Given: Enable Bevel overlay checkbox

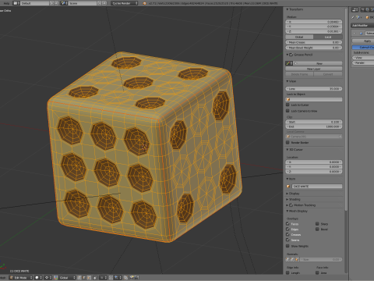Looking at the screenshot, I should pos(317,229).
